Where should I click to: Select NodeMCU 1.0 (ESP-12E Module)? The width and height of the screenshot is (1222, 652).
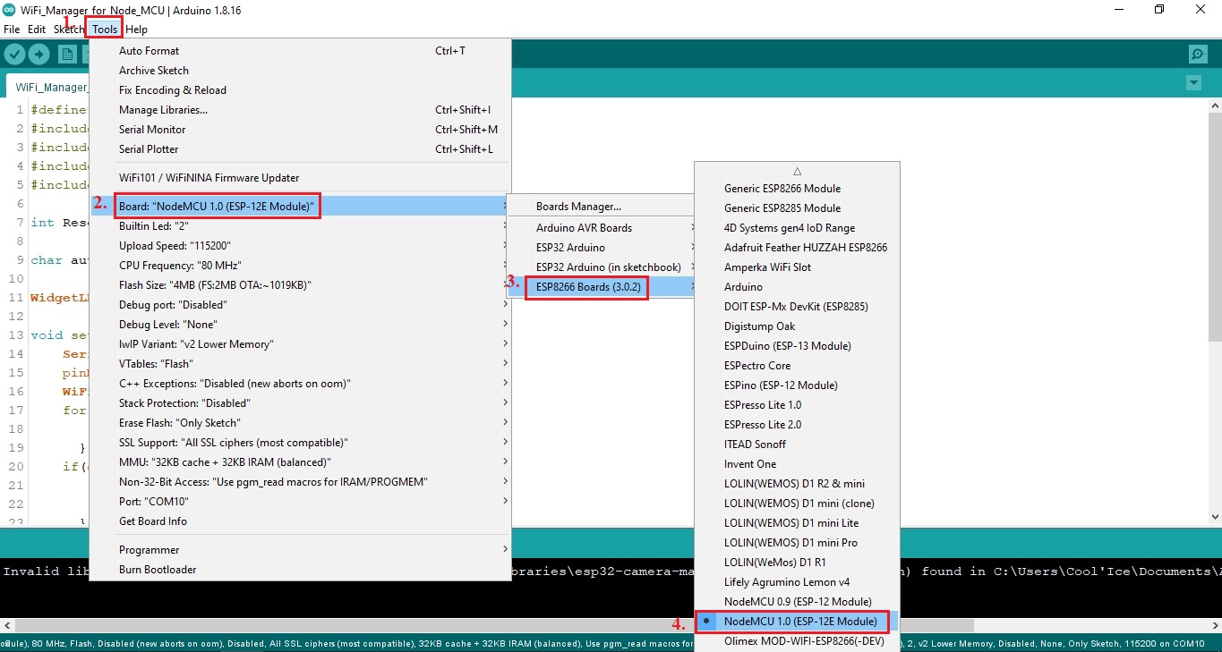pyautogui.click(x=797, y=622)
